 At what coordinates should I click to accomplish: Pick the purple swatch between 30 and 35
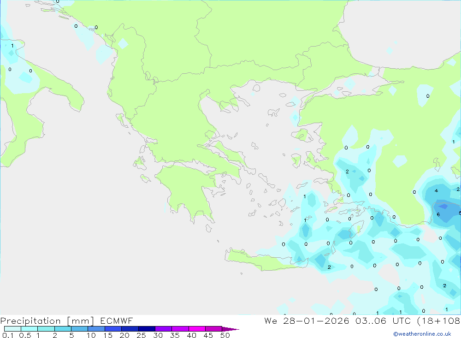point(164,329)
